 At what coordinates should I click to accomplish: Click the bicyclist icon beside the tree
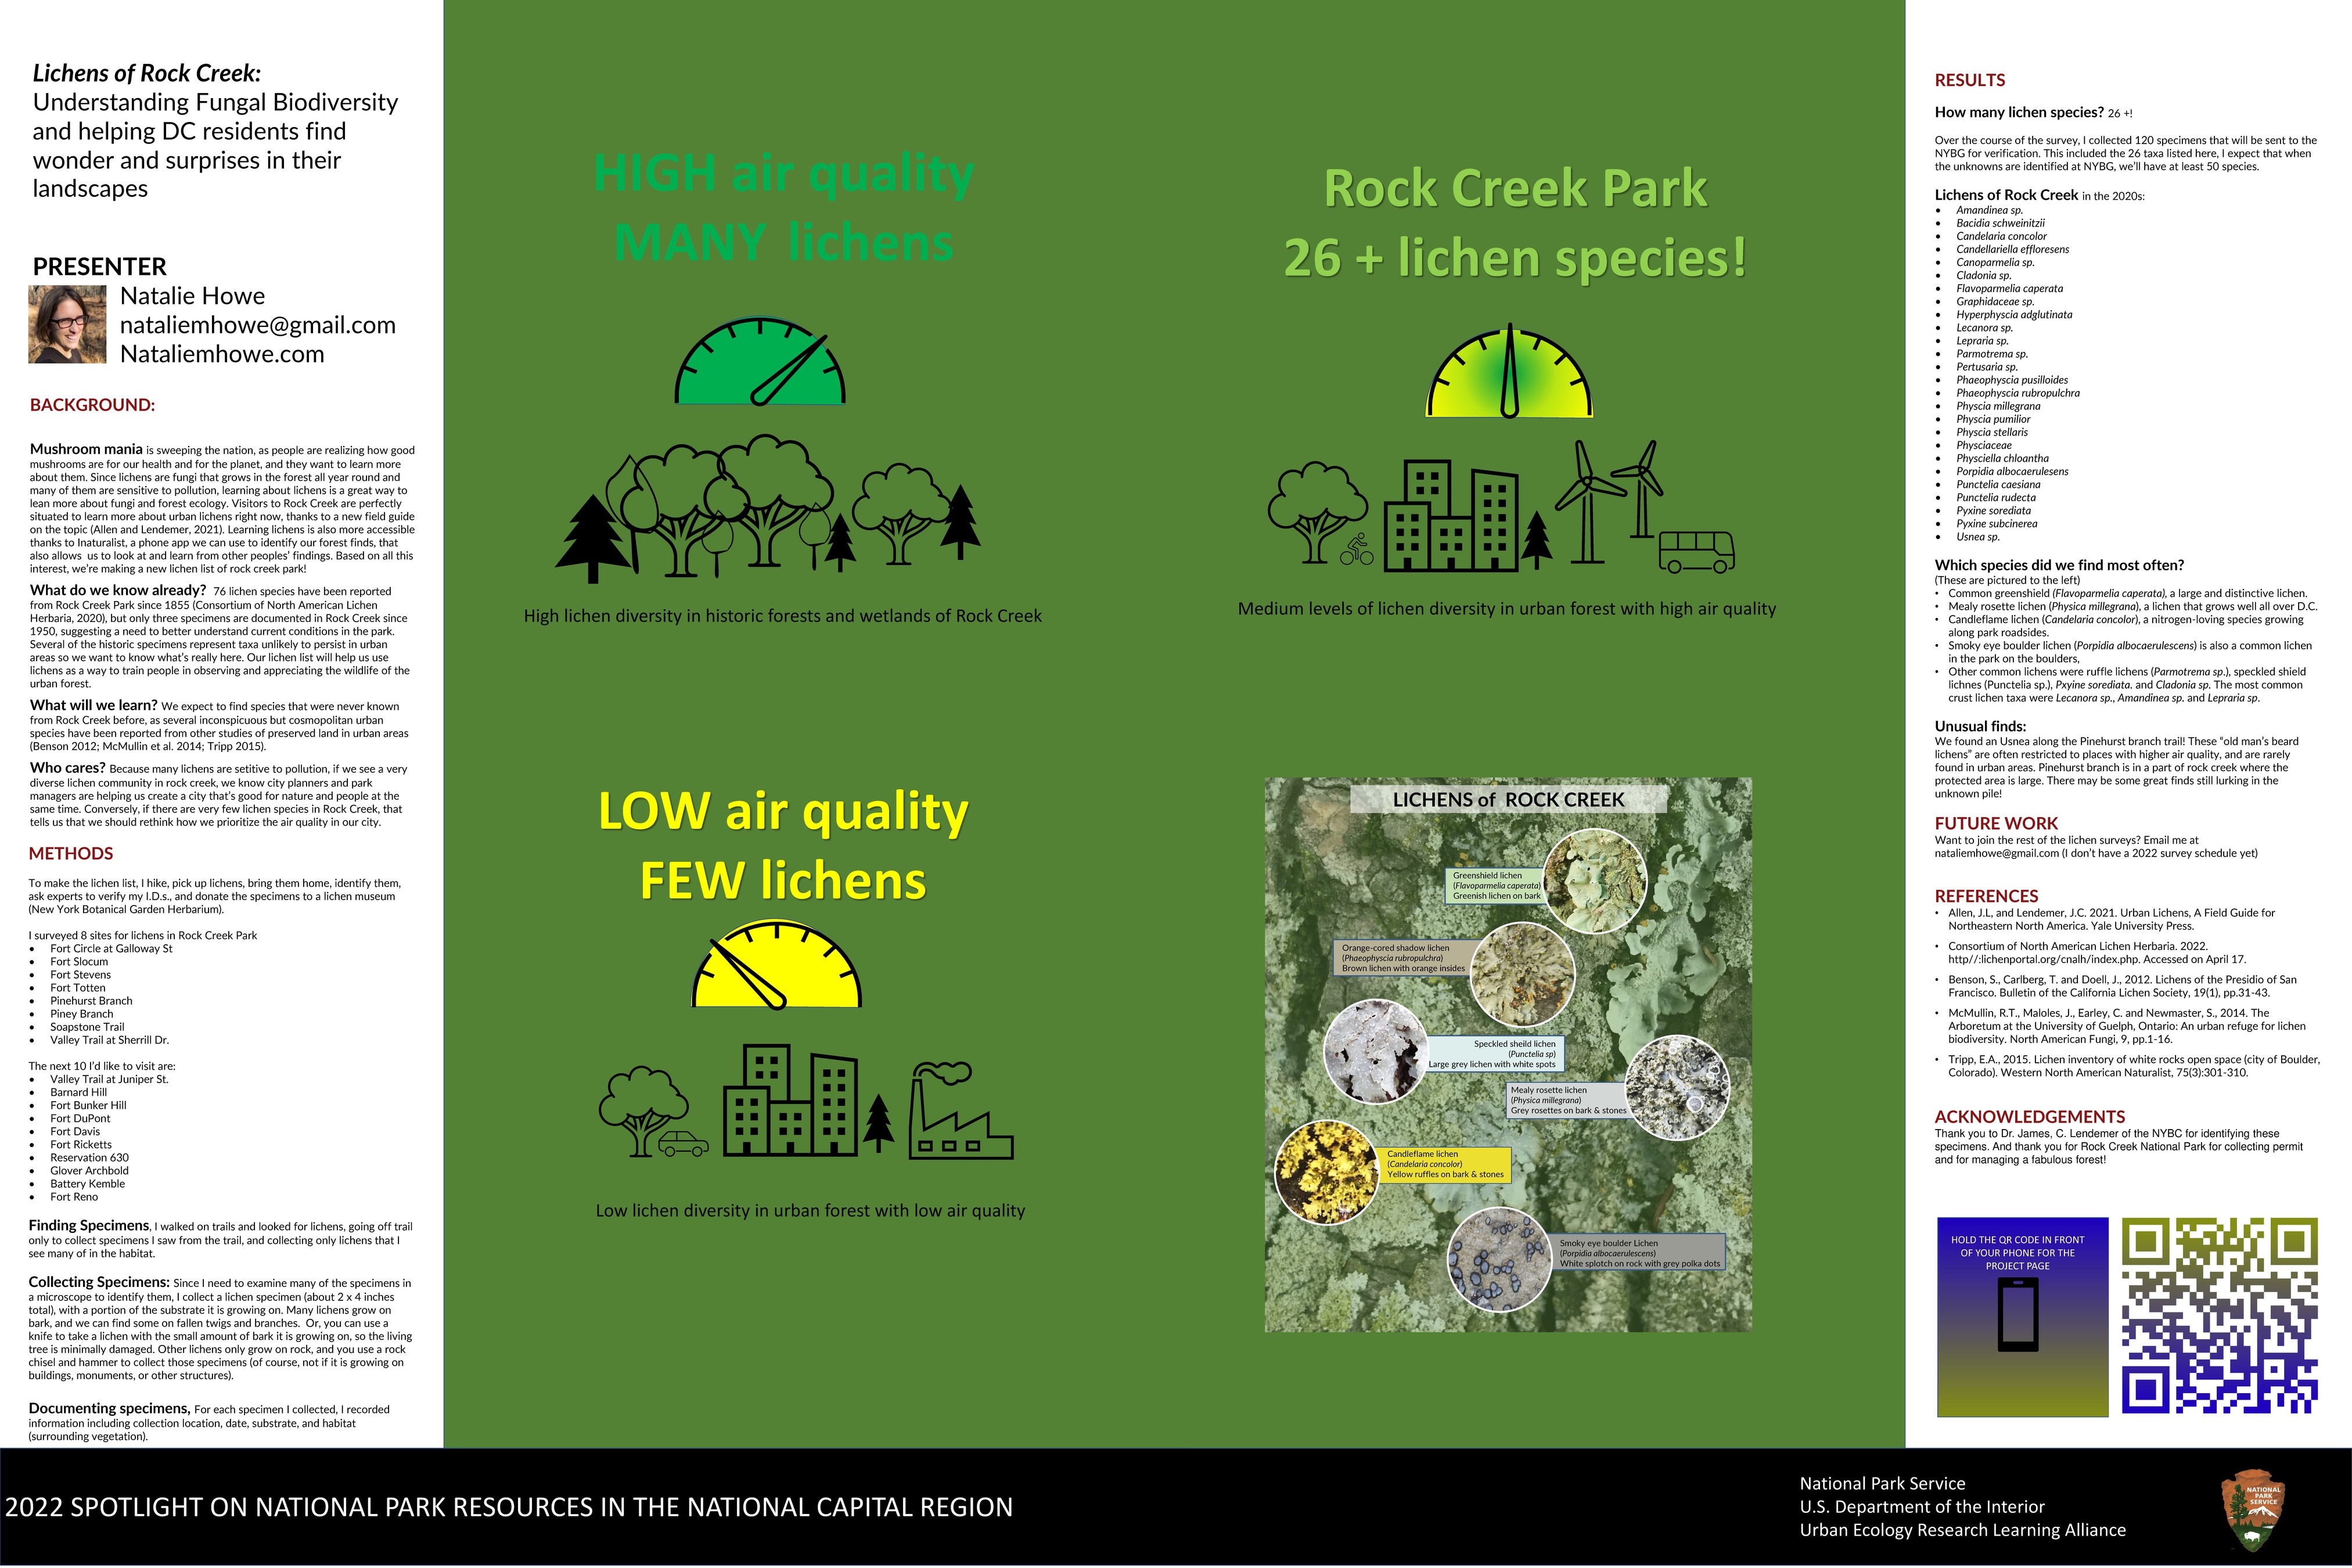1356,549
